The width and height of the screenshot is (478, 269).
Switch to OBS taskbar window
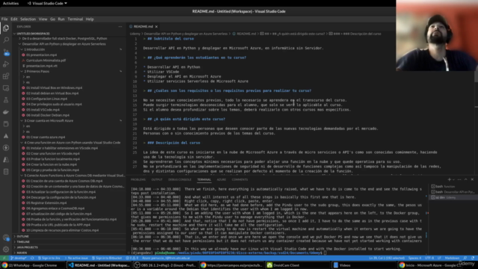(x=166, y=265)
